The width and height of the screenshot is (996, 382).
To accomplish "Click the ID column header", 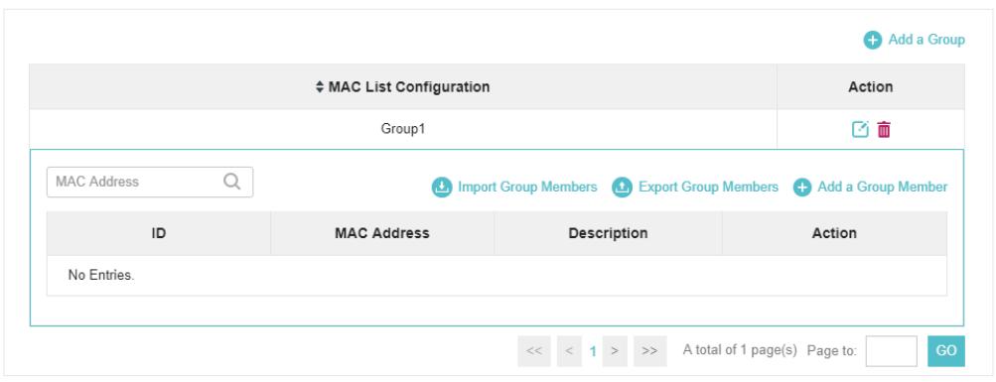I will [x=159, y=233].
